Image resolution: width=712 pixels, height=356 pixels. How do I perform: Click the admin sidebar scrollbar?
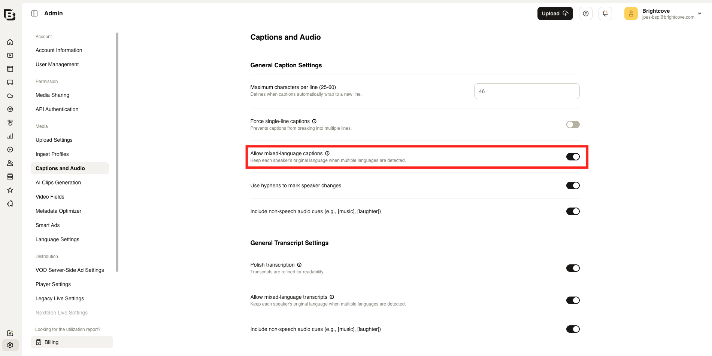tap(117, 152)
